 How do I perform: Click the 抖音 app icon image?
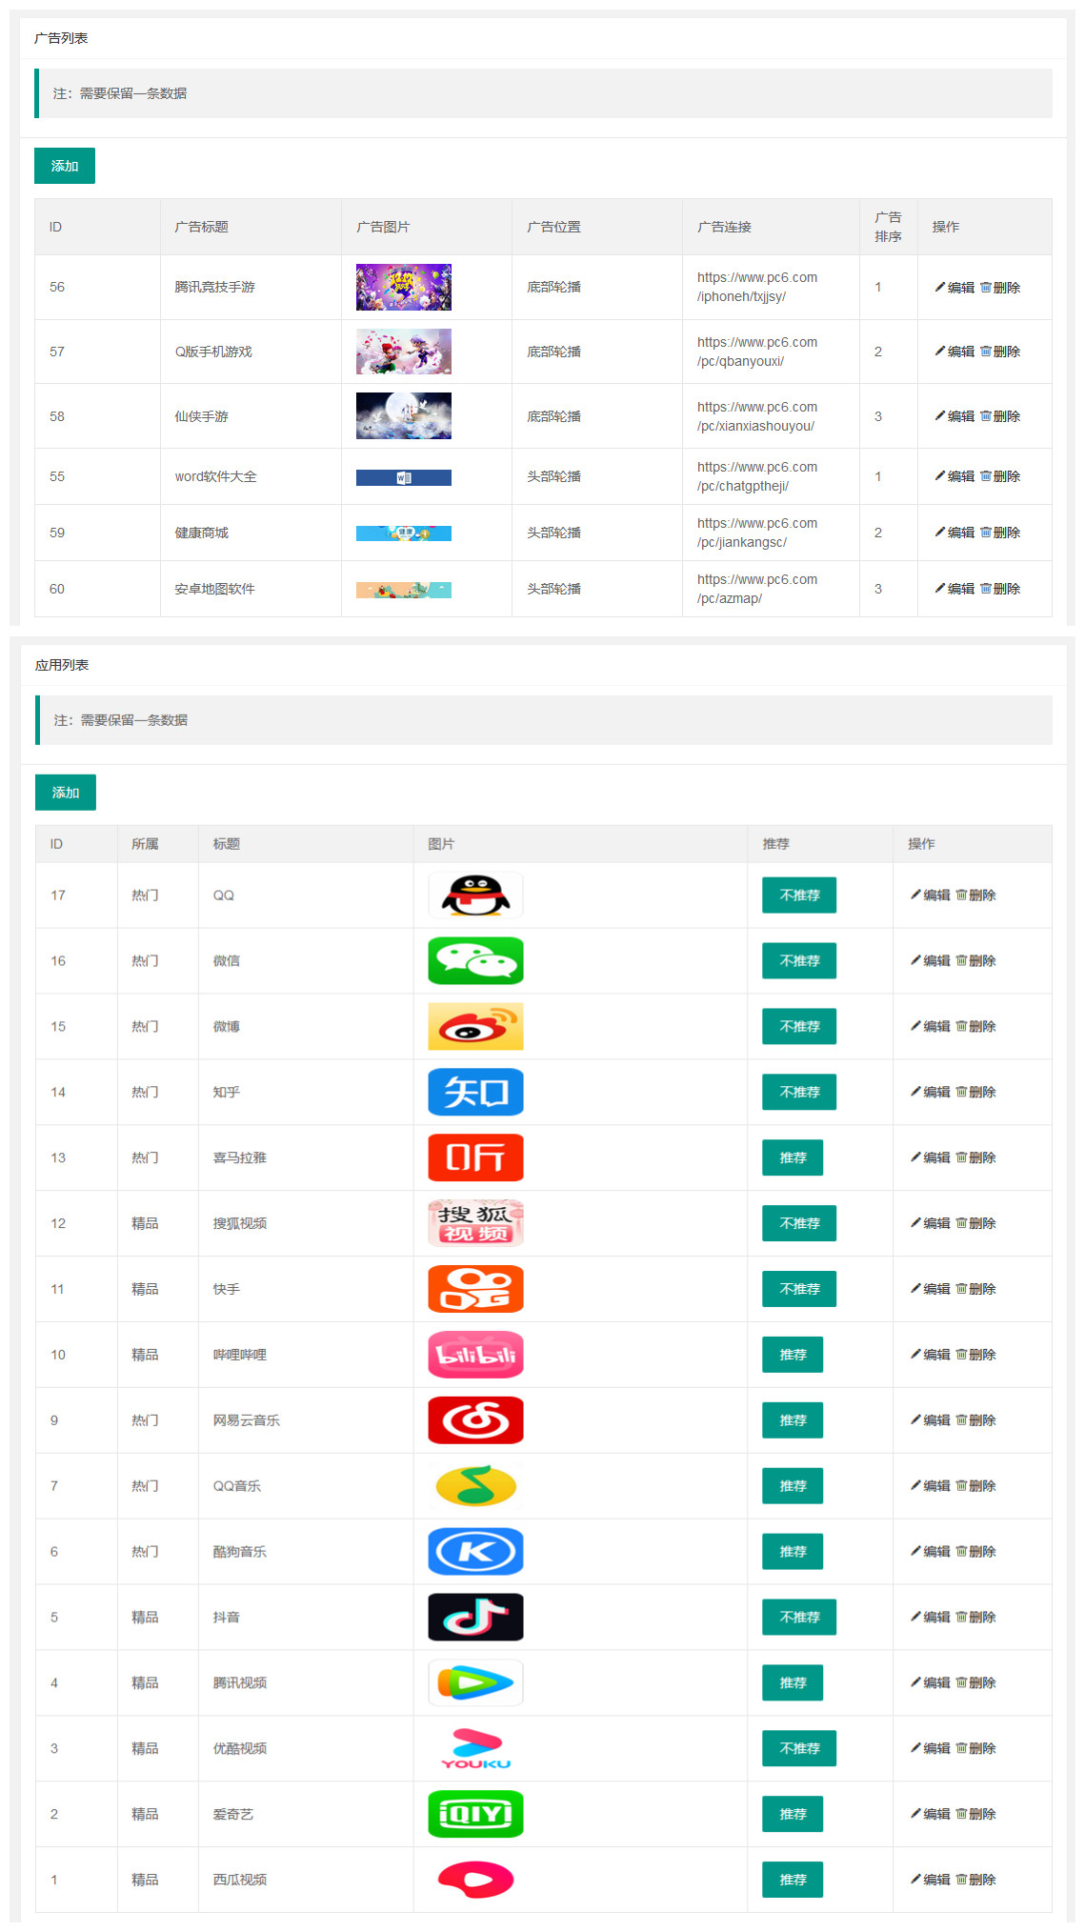coord(475,1618)
